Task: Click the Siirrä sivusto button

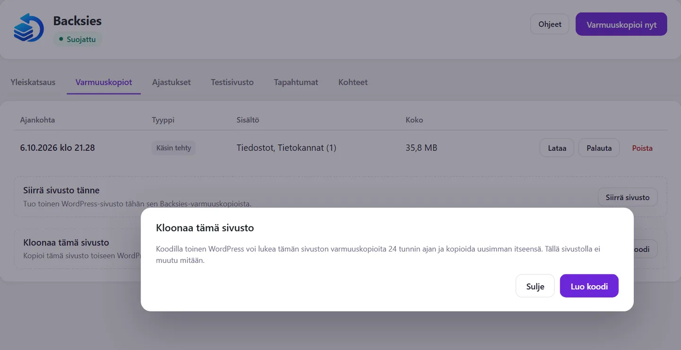Action: (x=628, y=197)
